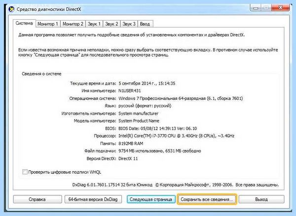Launch 64-битная версия DxDiag
Viewport: 296px width, 216px height.
coord(93,199)
